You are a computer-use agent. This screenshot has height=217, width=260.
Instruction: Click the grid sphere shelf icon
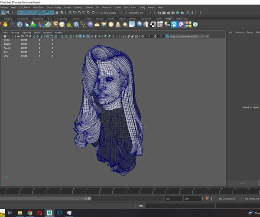point(62,24)
